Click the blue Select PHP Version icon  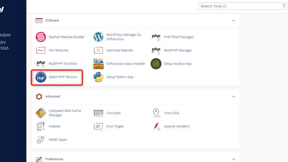(41, 77)
